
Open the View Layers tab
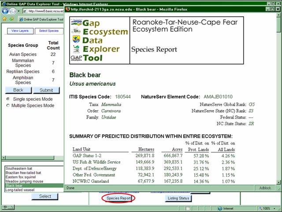(20, 31)
